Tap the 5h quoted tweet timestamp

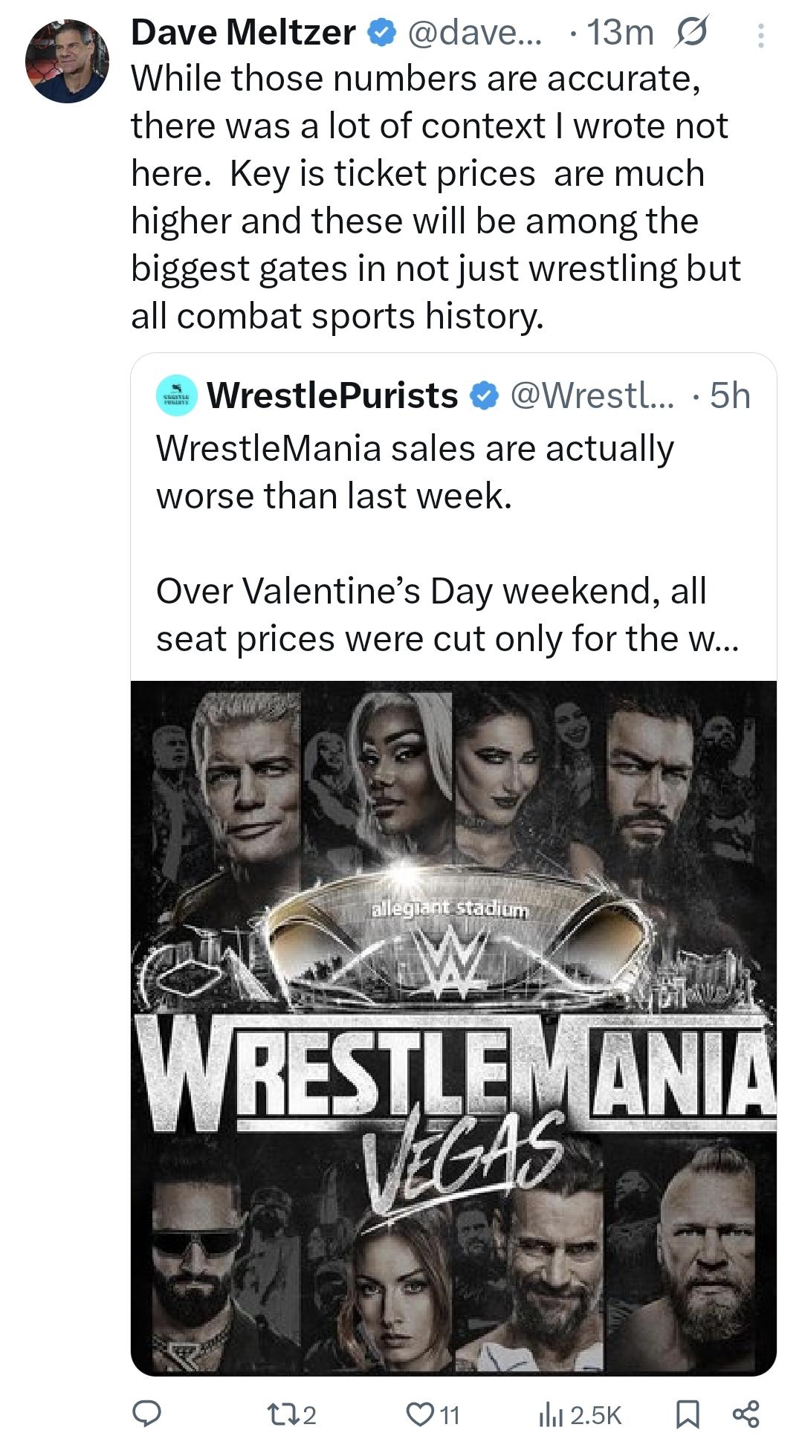(730, 396)
